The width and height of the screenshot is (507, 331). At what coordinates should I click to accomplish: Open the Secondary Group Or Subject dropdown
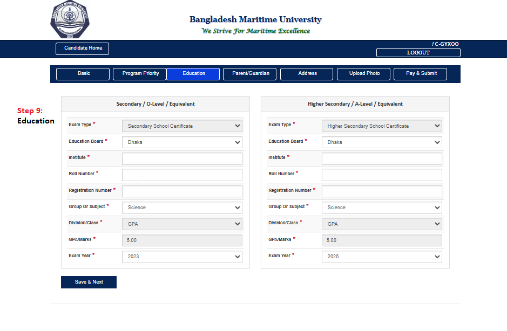182,208
